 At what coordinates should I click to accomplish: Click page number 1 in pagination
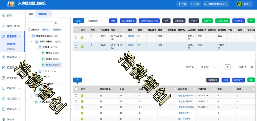click(227, 67)
